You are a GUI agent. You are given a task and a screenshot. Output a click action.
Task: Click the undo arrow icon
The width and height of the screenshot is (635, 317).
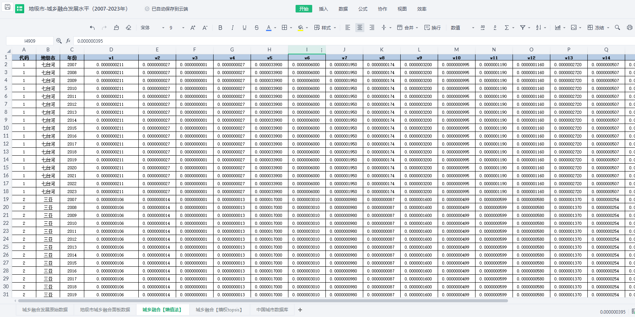[x=92, y=28]
